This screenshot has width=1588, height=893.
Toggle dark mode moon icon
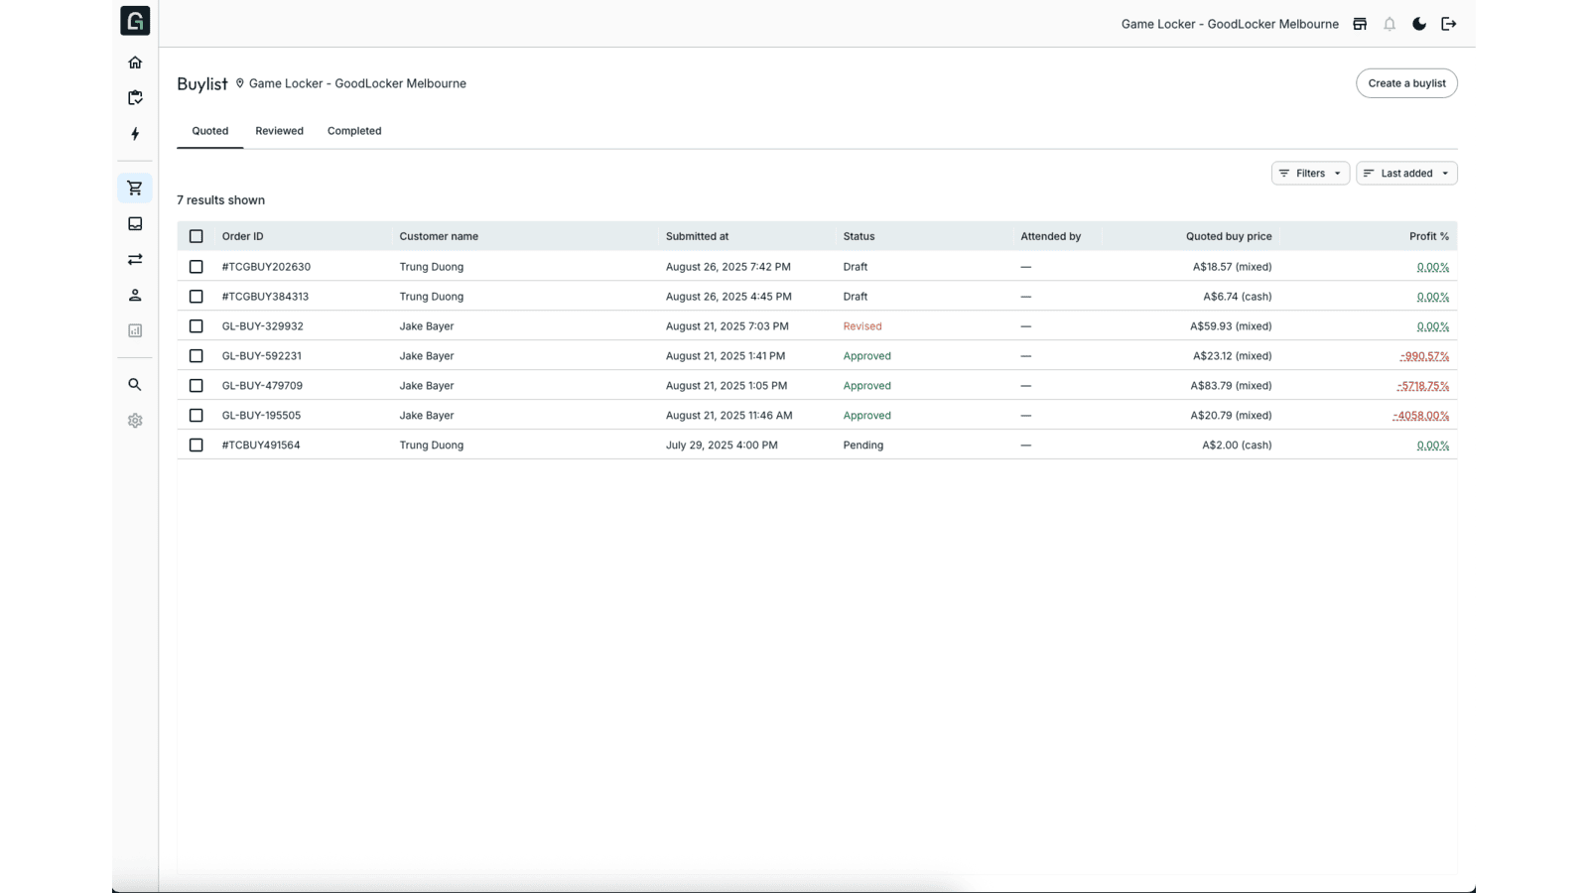[x=1419, y=24]
